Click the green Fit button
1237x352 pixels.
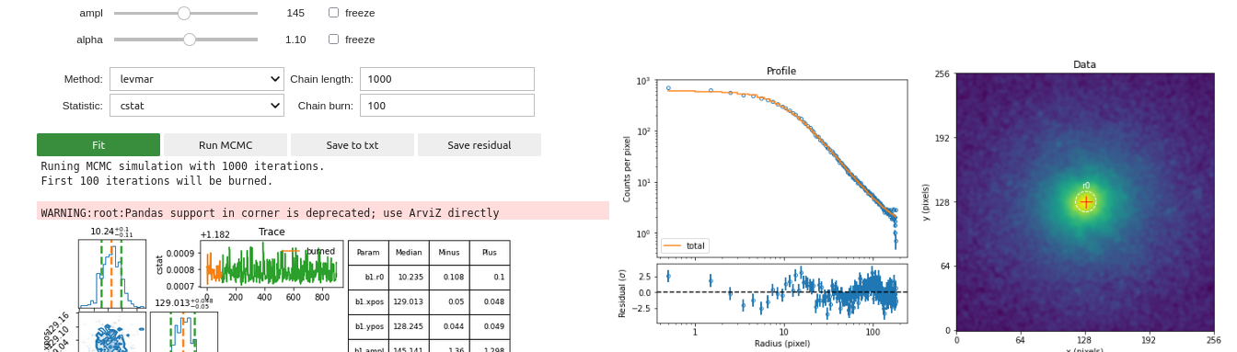(x=98, y=145)
